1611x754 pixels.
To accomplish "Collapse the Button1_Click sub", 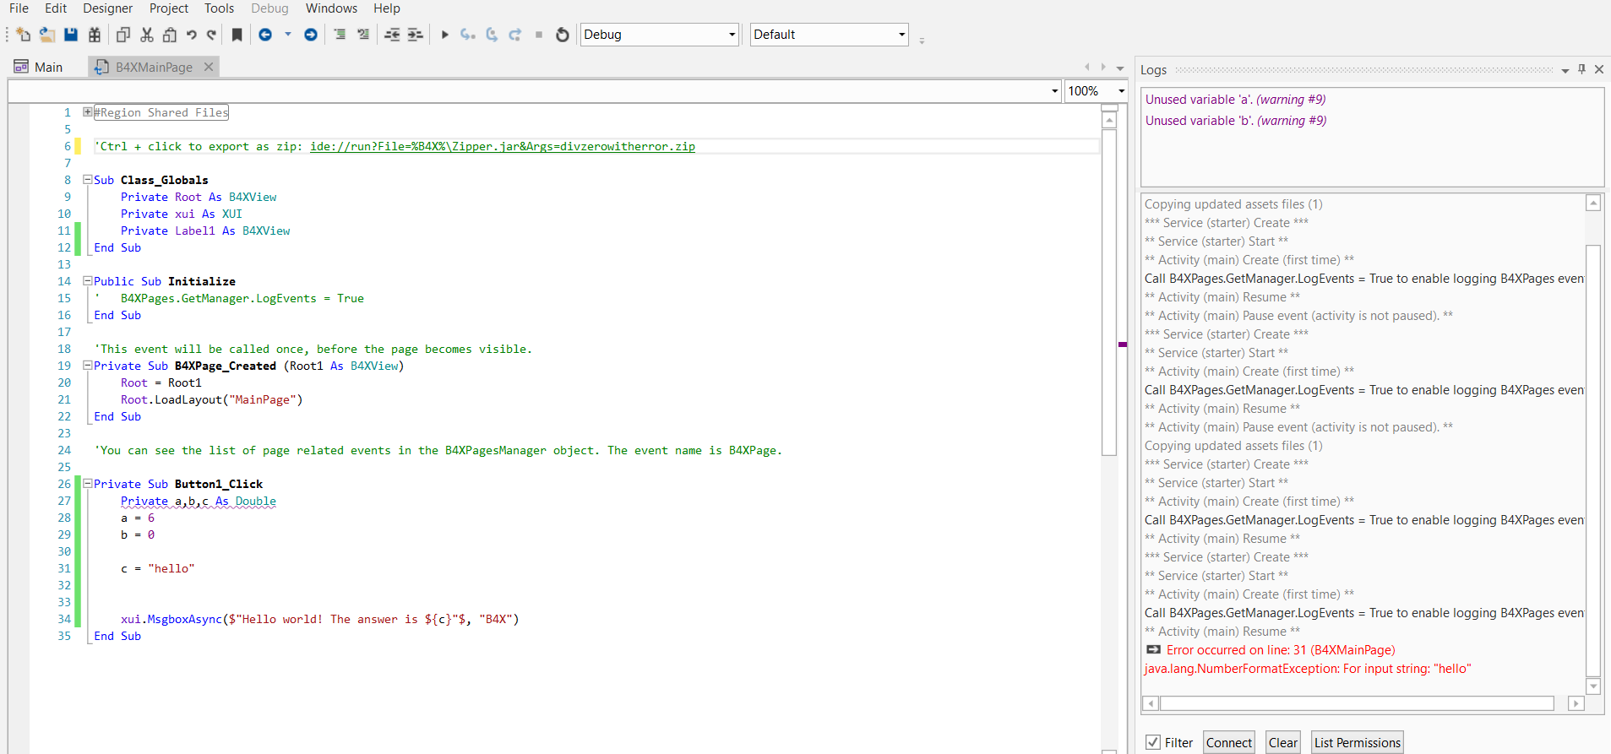I will [87, 484].
